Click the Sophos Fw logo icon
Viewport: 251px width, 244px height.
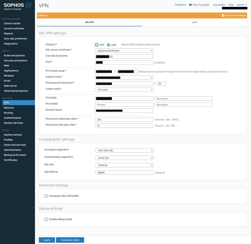29,5
